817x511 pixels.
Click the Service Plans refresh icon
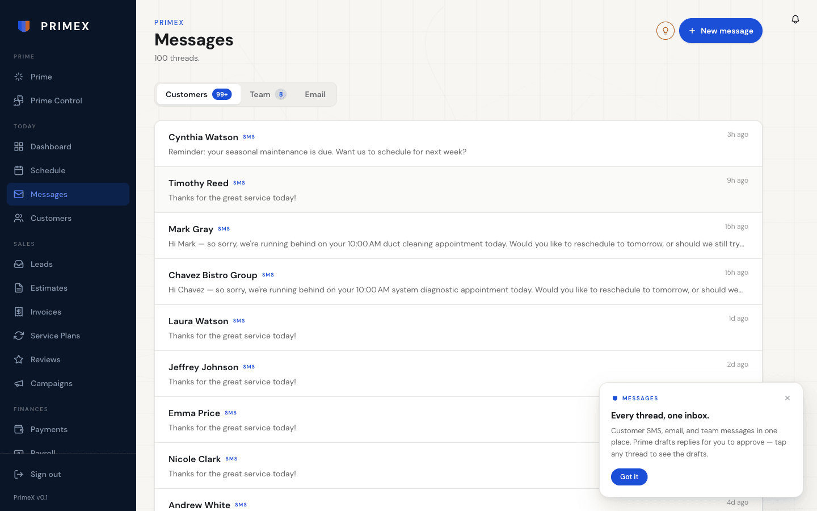[x=19, y=336]
